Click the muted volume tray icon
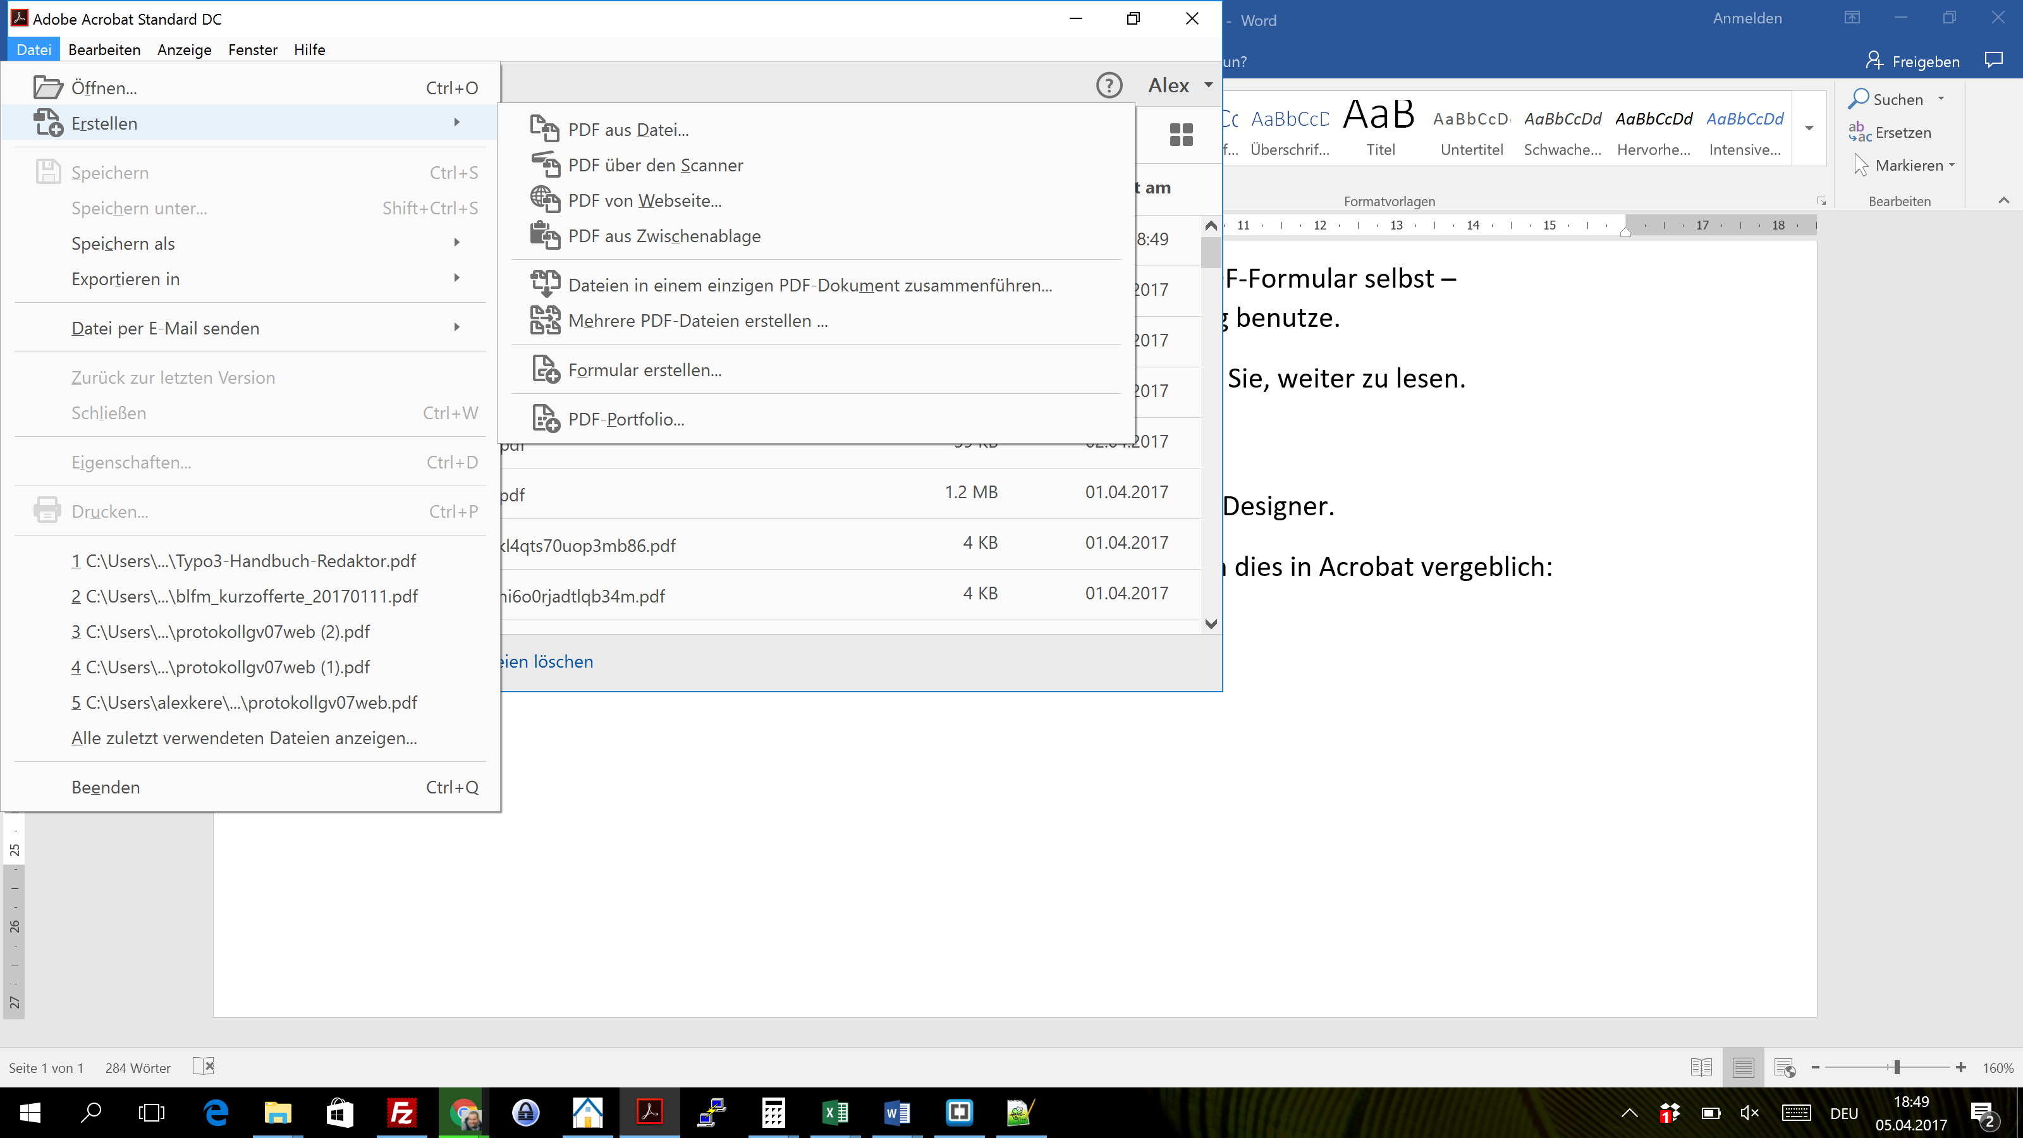 tap(1749, 1113)
